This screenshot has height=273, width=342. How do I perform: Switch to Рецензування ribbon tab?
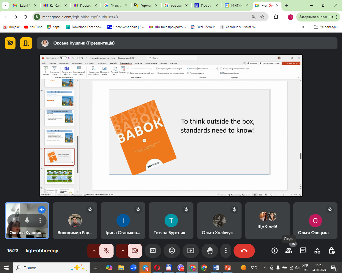(151, 63)
